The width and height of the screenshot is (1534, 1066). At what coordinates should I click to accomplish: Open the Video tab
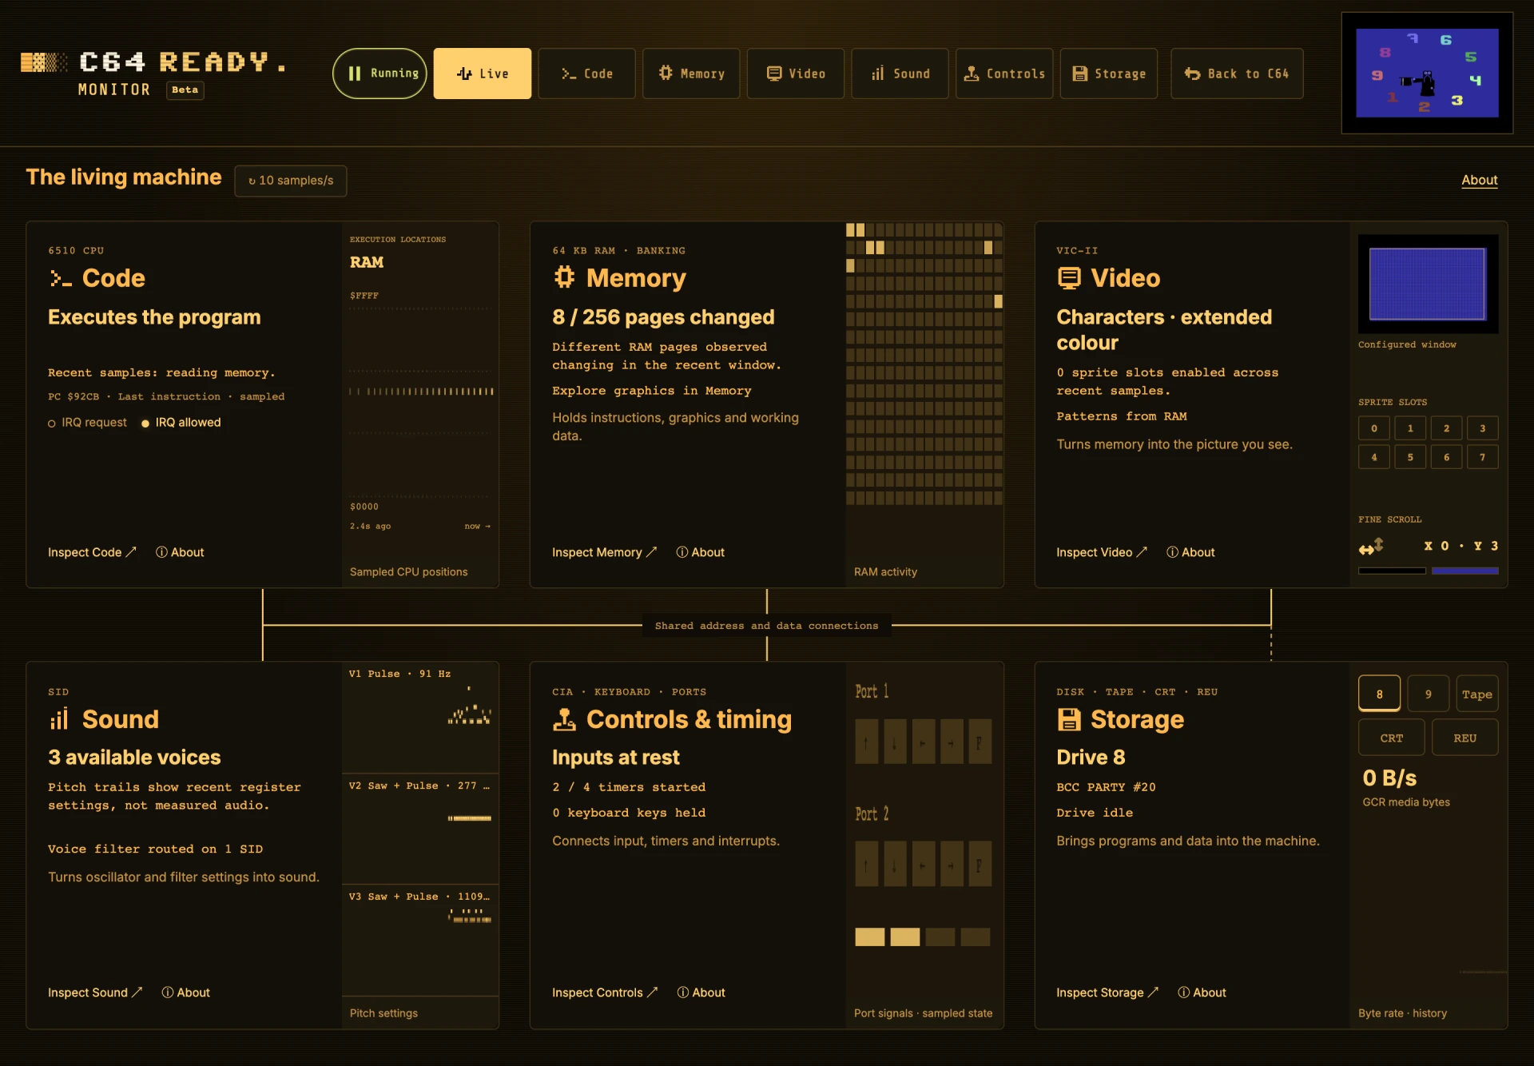tap(795, 74)
